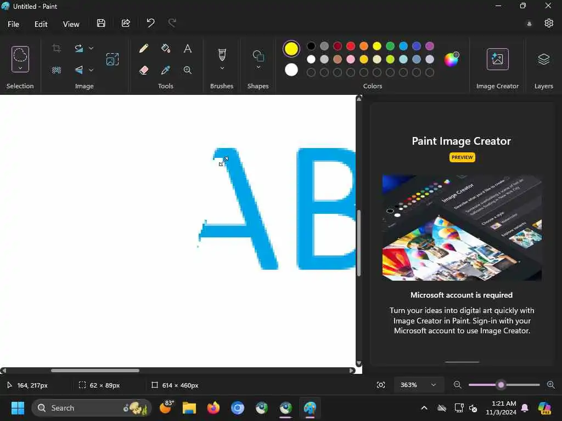This screenshot has width=562, height=421.
Task: Click the Select image object icon
Action: coord(112,59)
